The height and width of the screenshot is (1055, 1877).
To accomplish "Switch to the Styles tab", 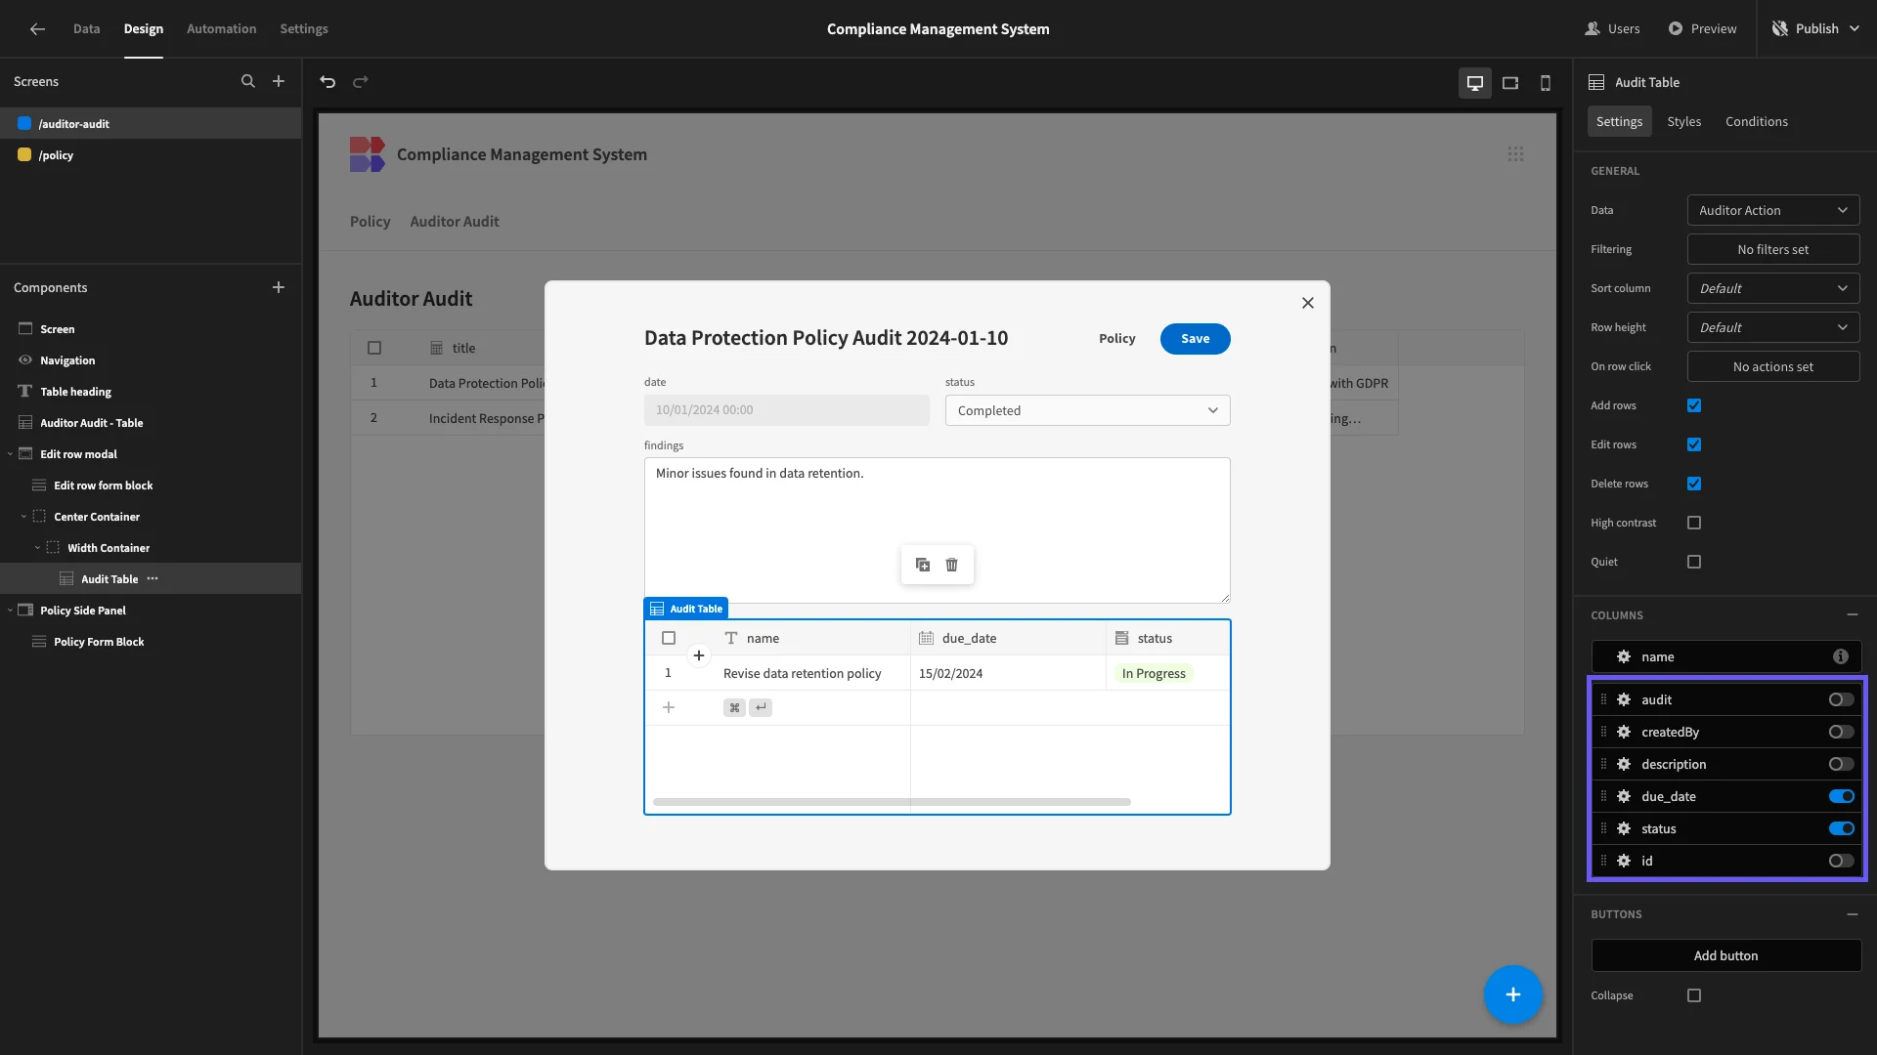I will click(x=1684, y=121).
